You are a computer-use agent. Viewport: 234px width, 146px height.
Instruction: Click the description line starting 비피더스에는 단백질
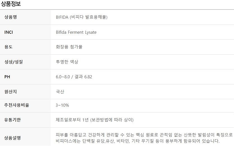click(x=138, y=141)
